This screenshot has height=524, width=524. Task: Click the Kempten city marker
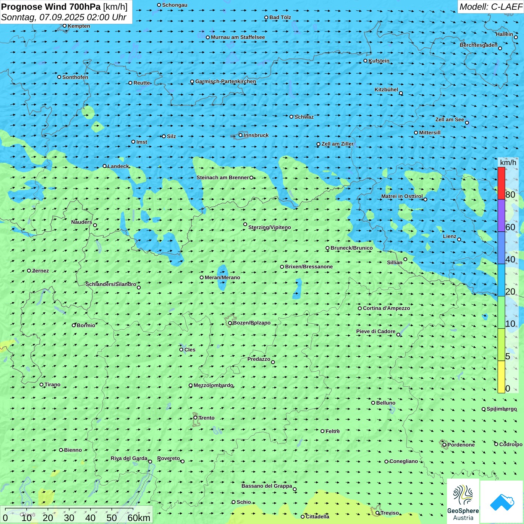coord(64,26)
